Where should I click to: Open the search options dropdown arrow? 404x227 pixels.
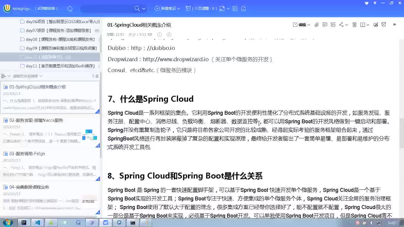click(x=144, y=9)
